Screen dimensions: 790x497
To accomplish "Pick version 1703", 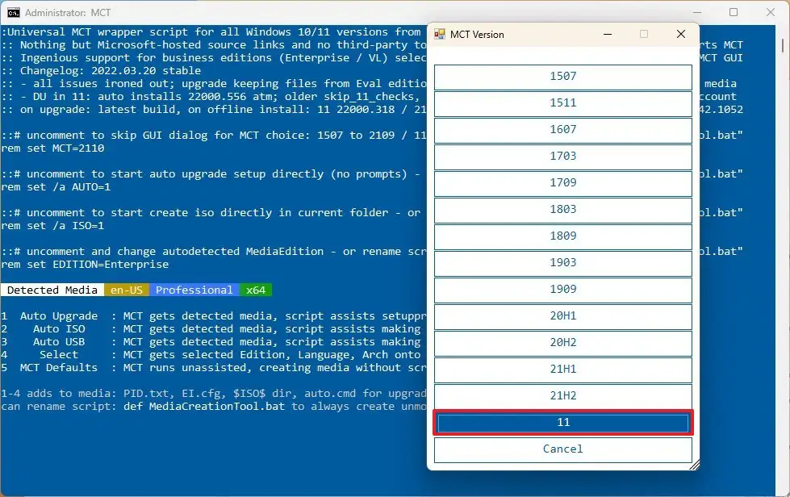I will pyautogui.click(x=562, y=157).
